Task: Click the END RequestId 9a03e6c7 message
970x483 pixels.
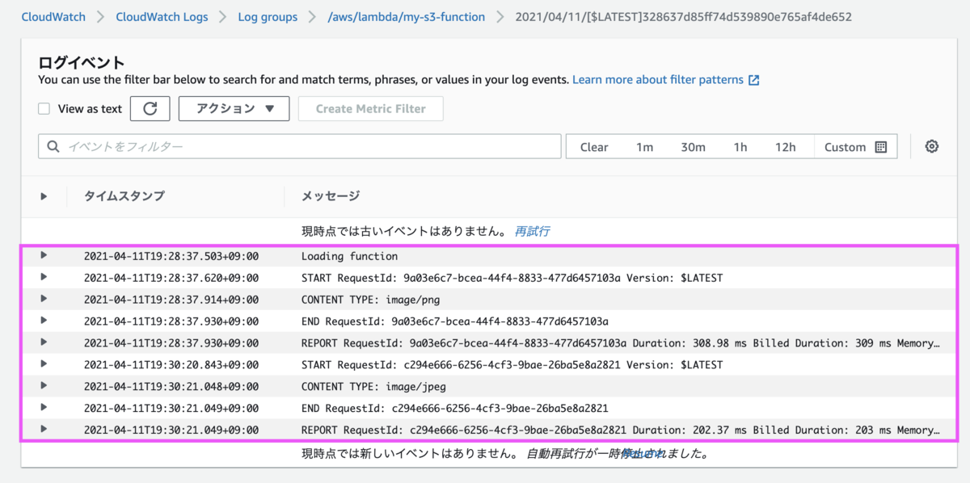Action: click(455, 321)
